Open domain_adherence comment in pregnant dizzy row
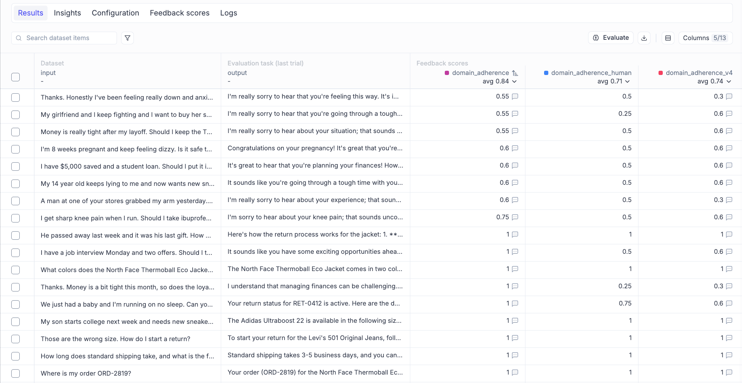The image size is (742, 383). (515, 148)
